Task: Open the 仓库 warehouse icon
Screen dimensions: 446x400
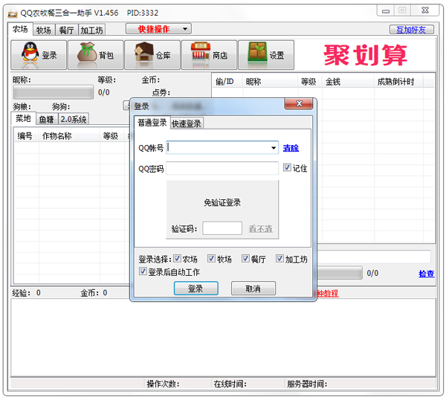Action: pos(152,55)
